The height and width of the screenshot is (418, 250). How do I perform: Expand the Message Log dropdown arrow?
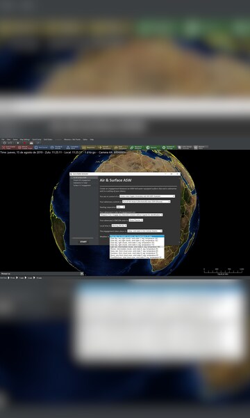[x=82, y=273]
